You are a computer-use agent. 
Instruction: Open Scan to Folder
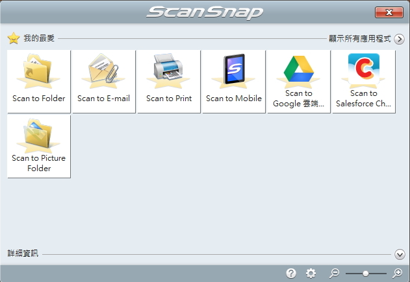tap(39, 82)
